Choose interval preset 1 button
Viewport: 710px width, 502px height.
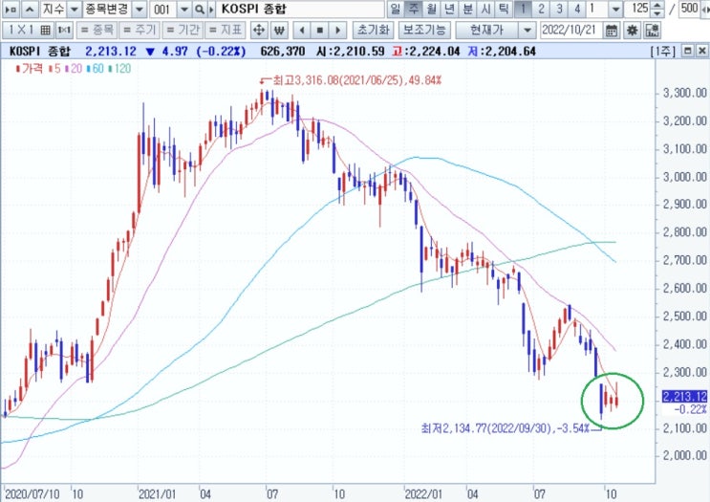click(523, 9)
